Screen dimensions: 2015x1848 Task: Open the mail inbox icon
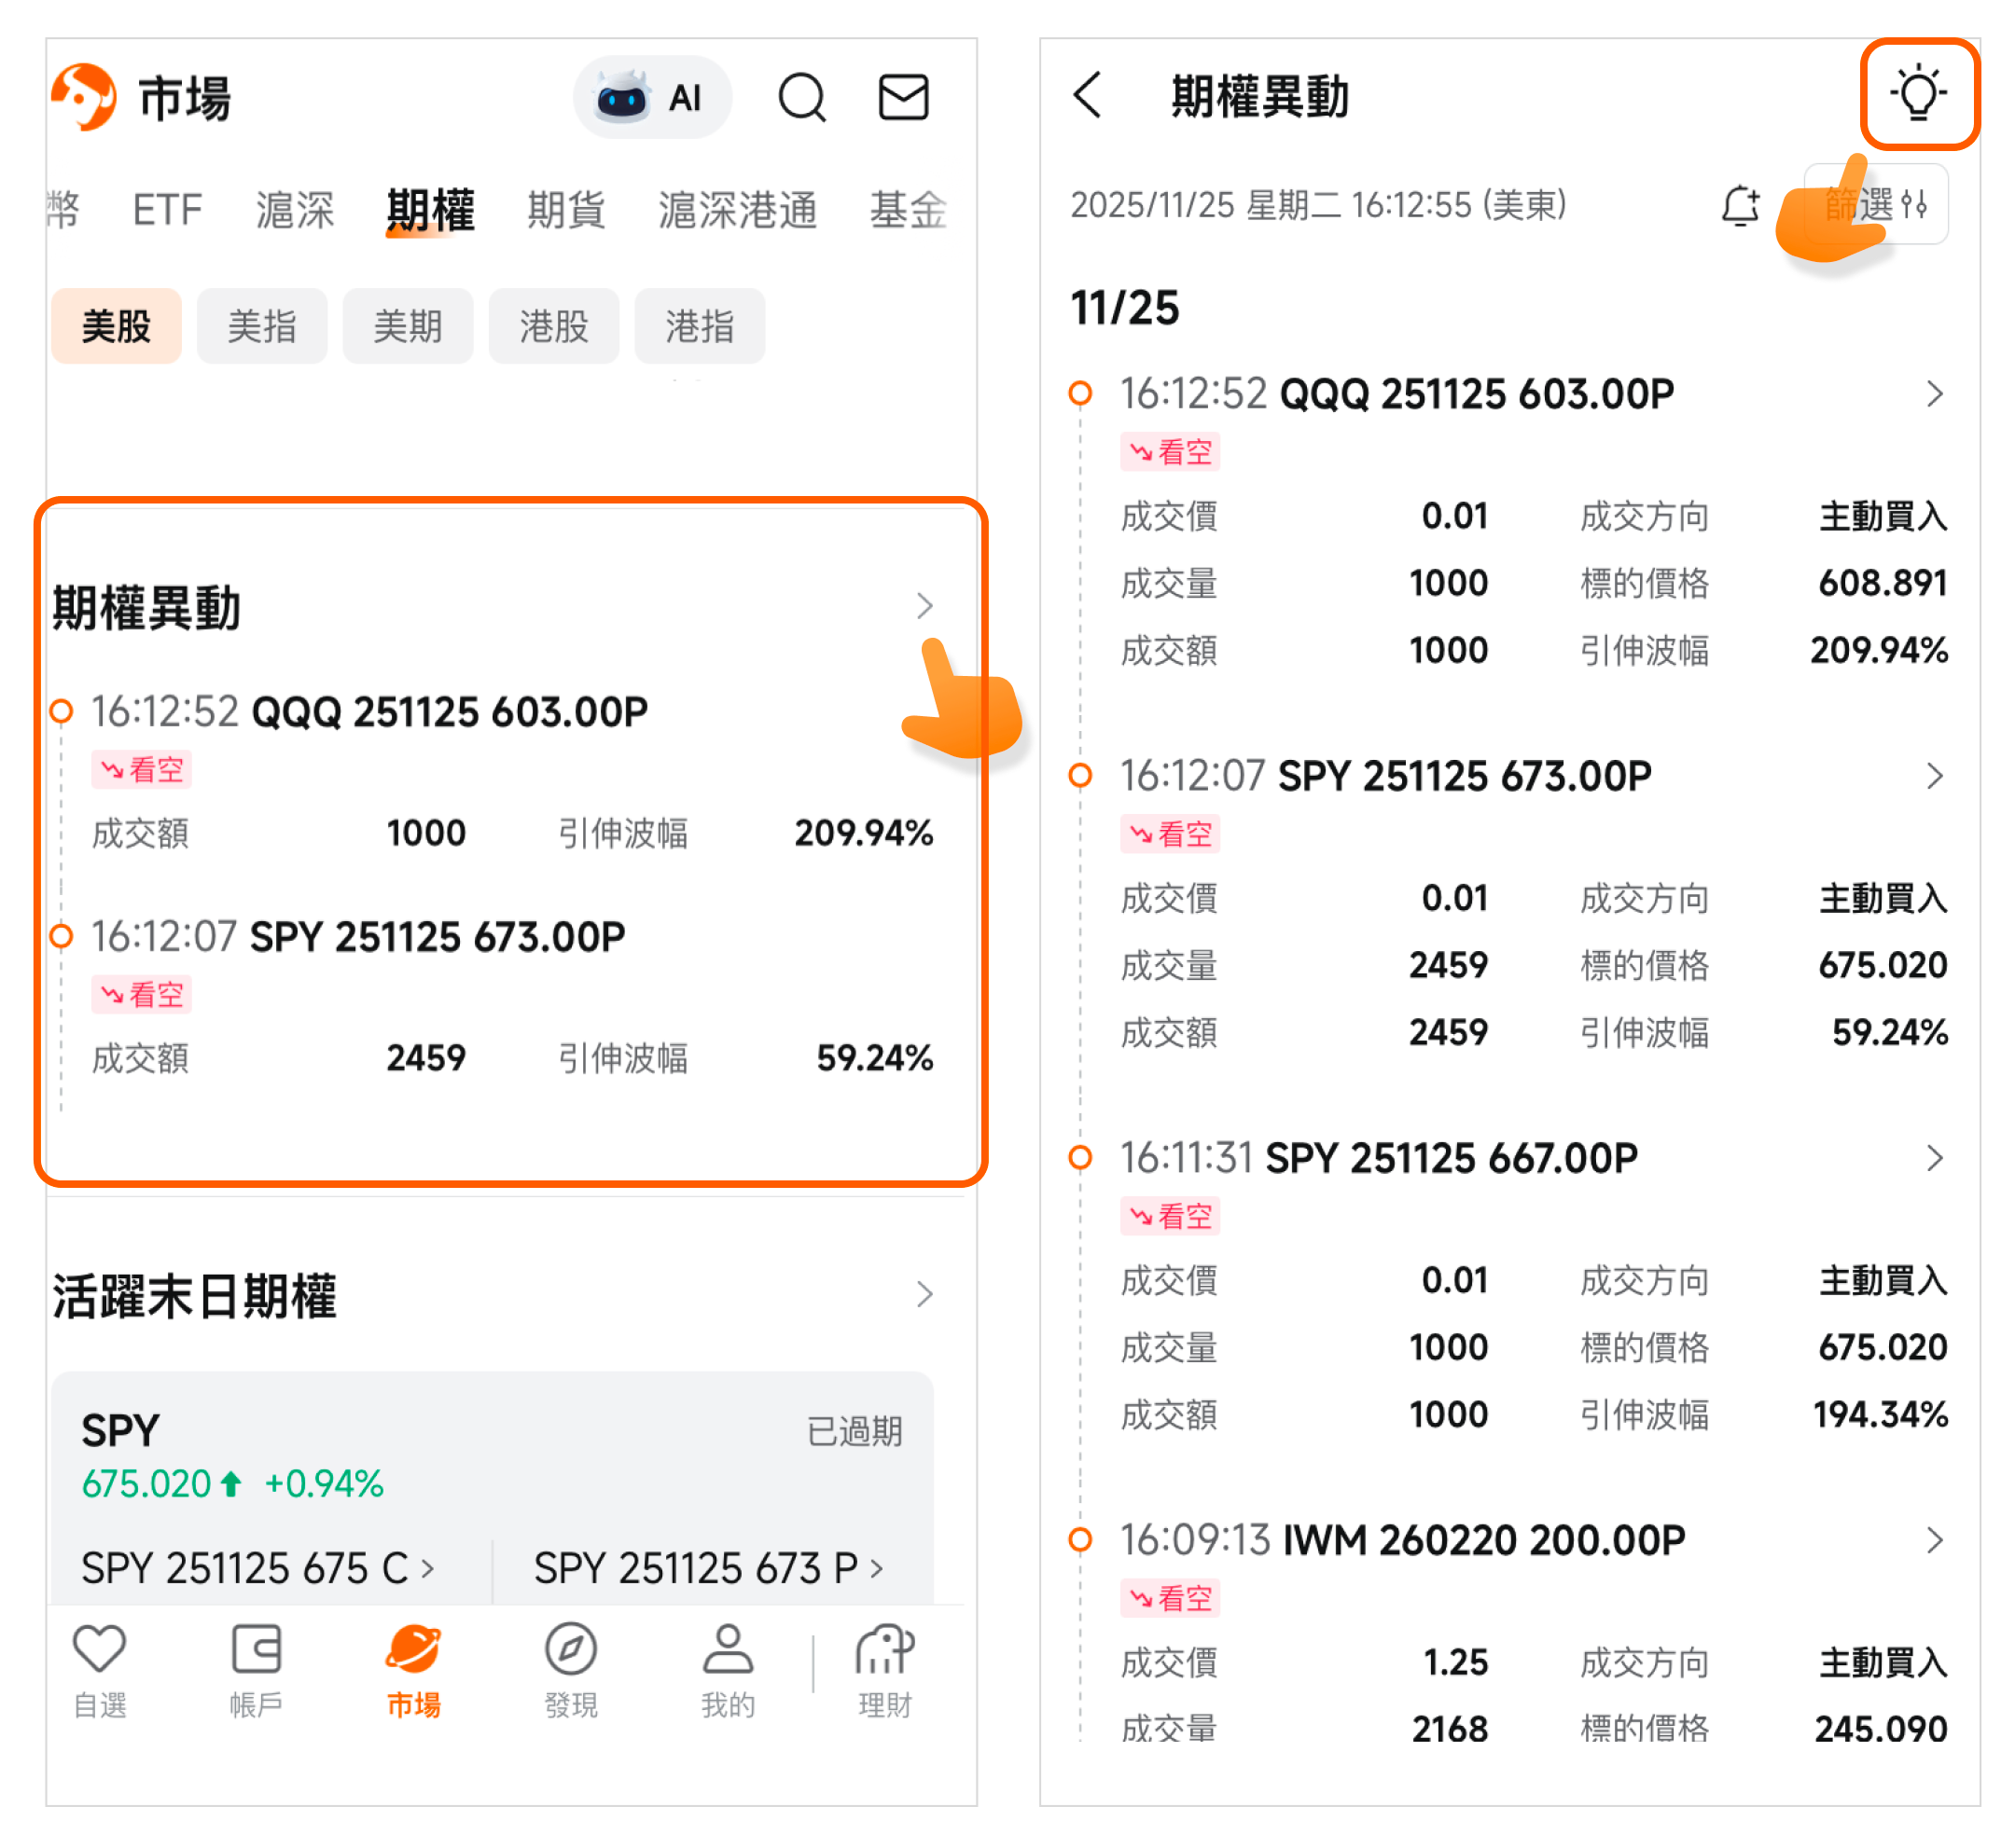902,98
